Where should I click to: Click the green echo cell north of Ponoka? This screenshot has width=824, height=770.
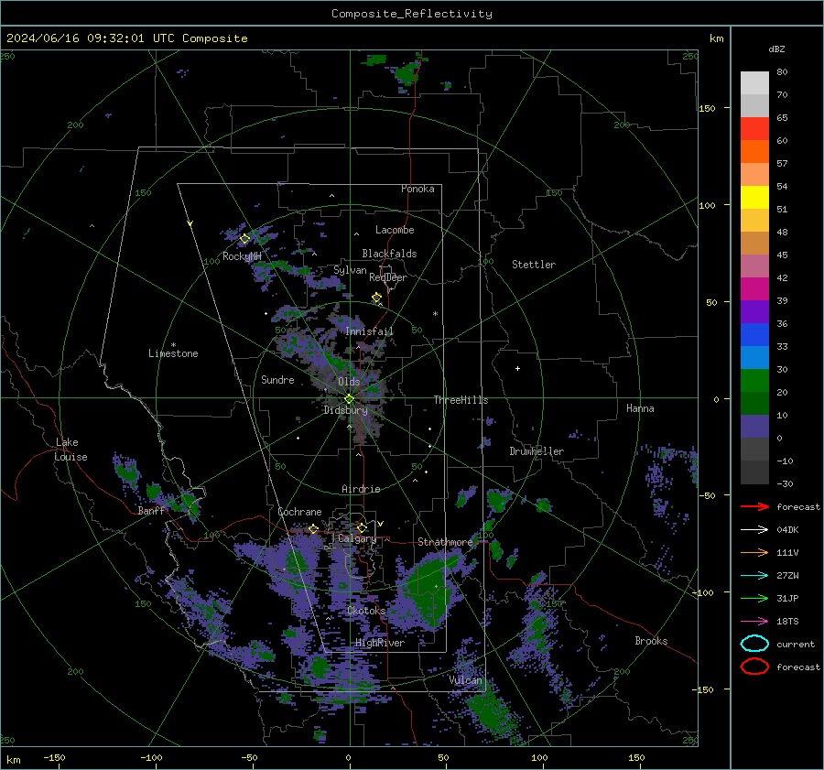[407, 73]
